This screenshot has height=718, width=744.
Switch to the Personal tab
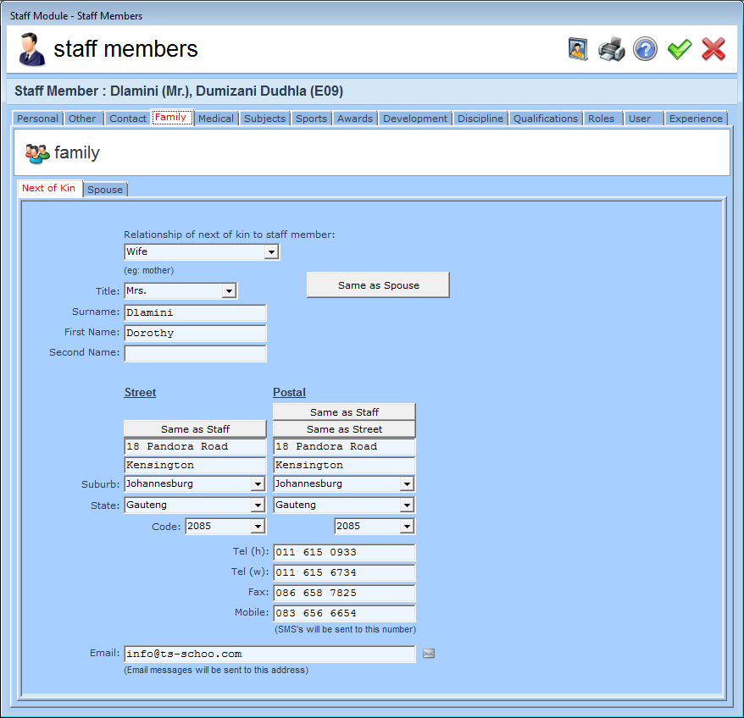pos(37,119)
